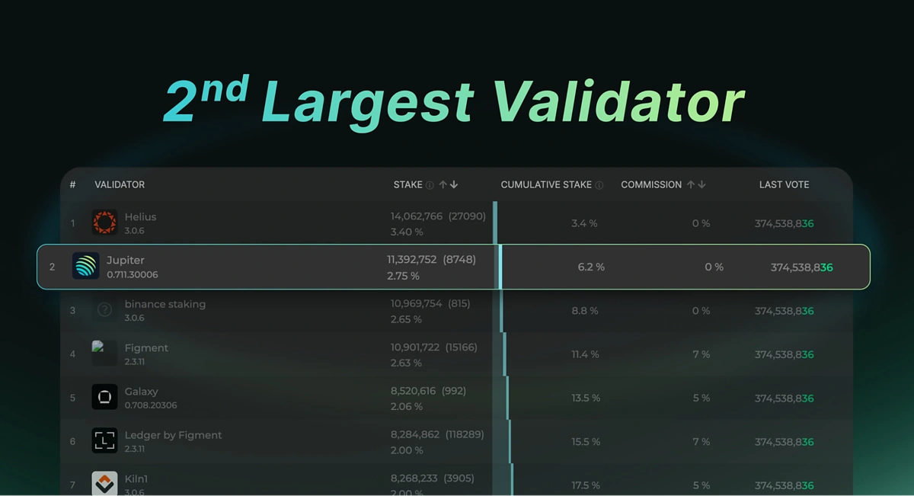Select the Galaxy validator logo
The image size is (914, 496).
point(104,396)
